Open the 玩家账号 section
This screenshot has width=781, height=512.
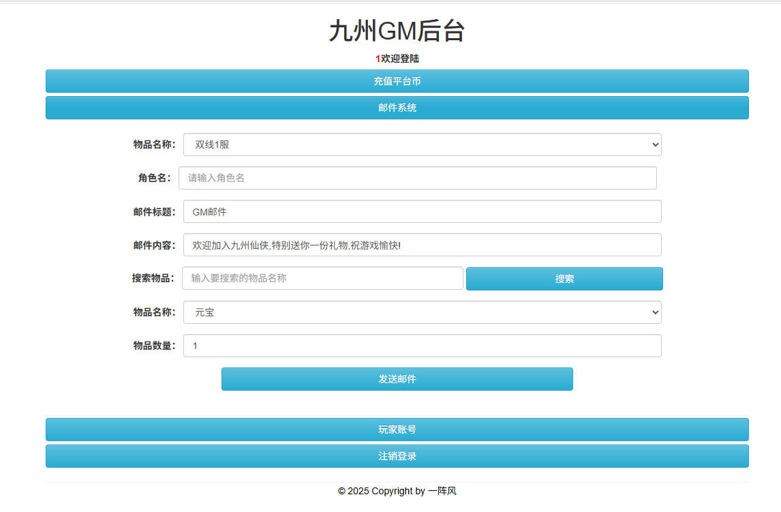397,430
